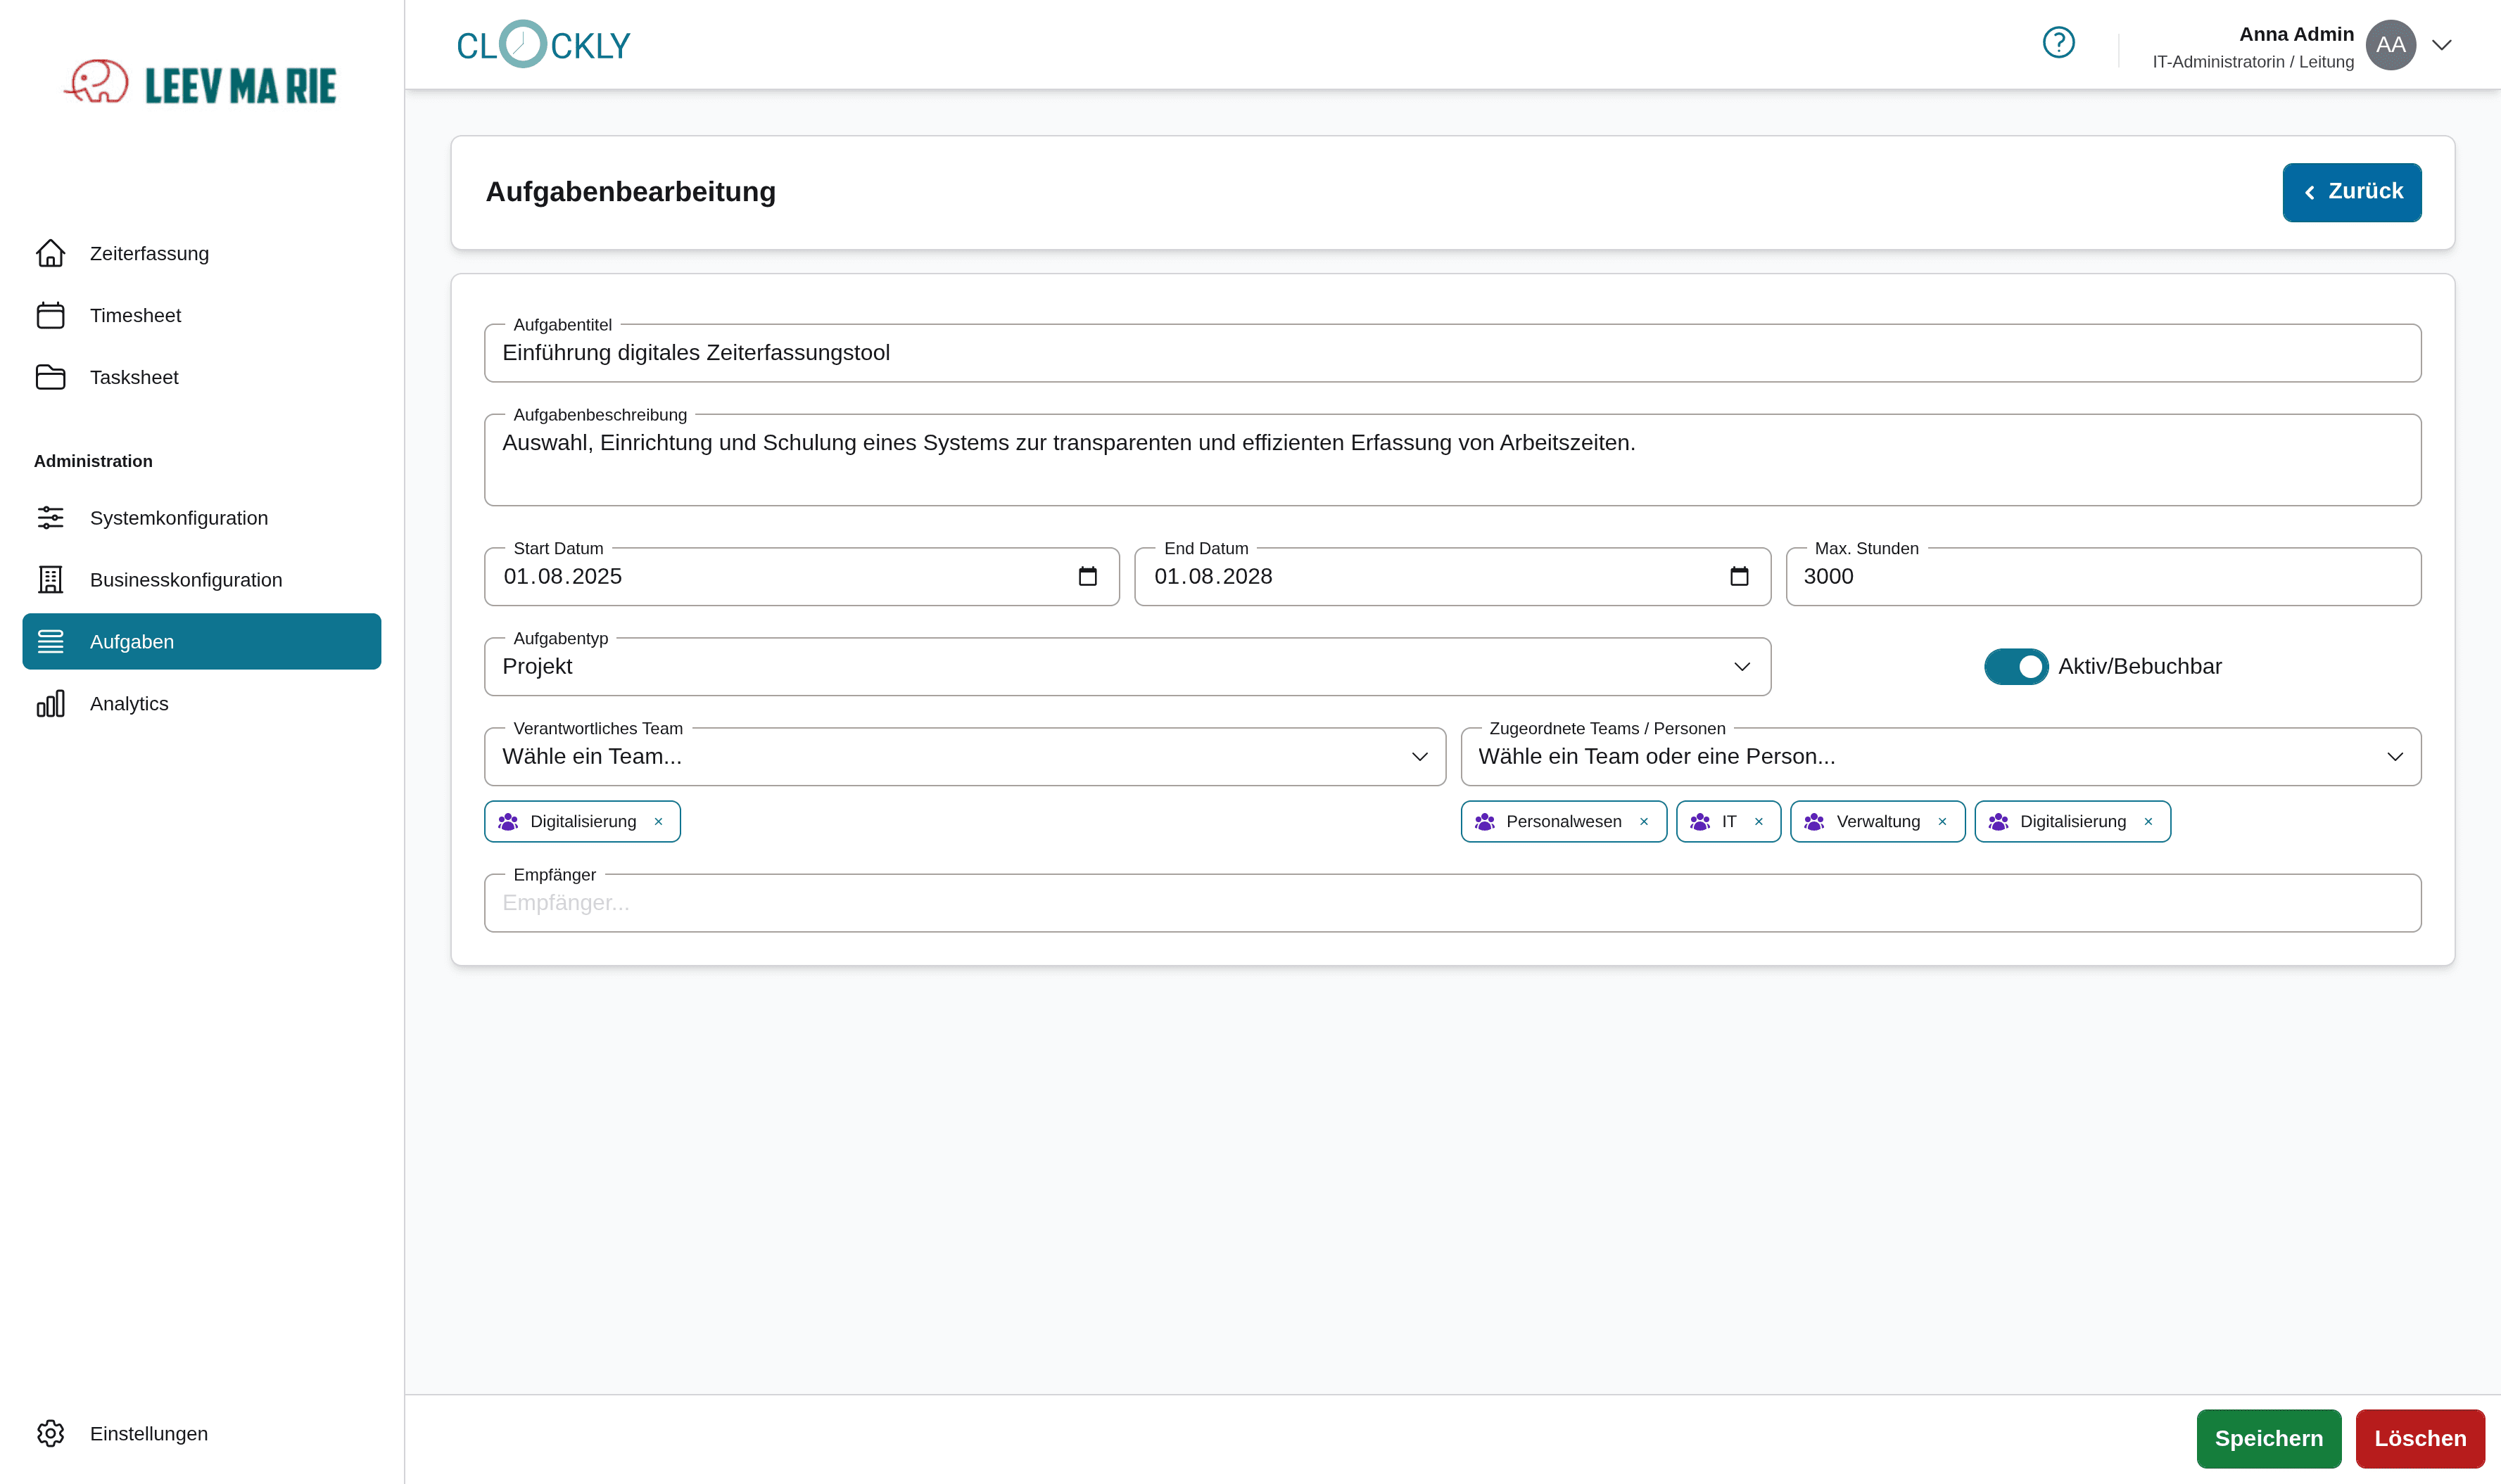2501x1484 pixels.
Task: Click the Empfänger input field
Action: [1450, 903]
